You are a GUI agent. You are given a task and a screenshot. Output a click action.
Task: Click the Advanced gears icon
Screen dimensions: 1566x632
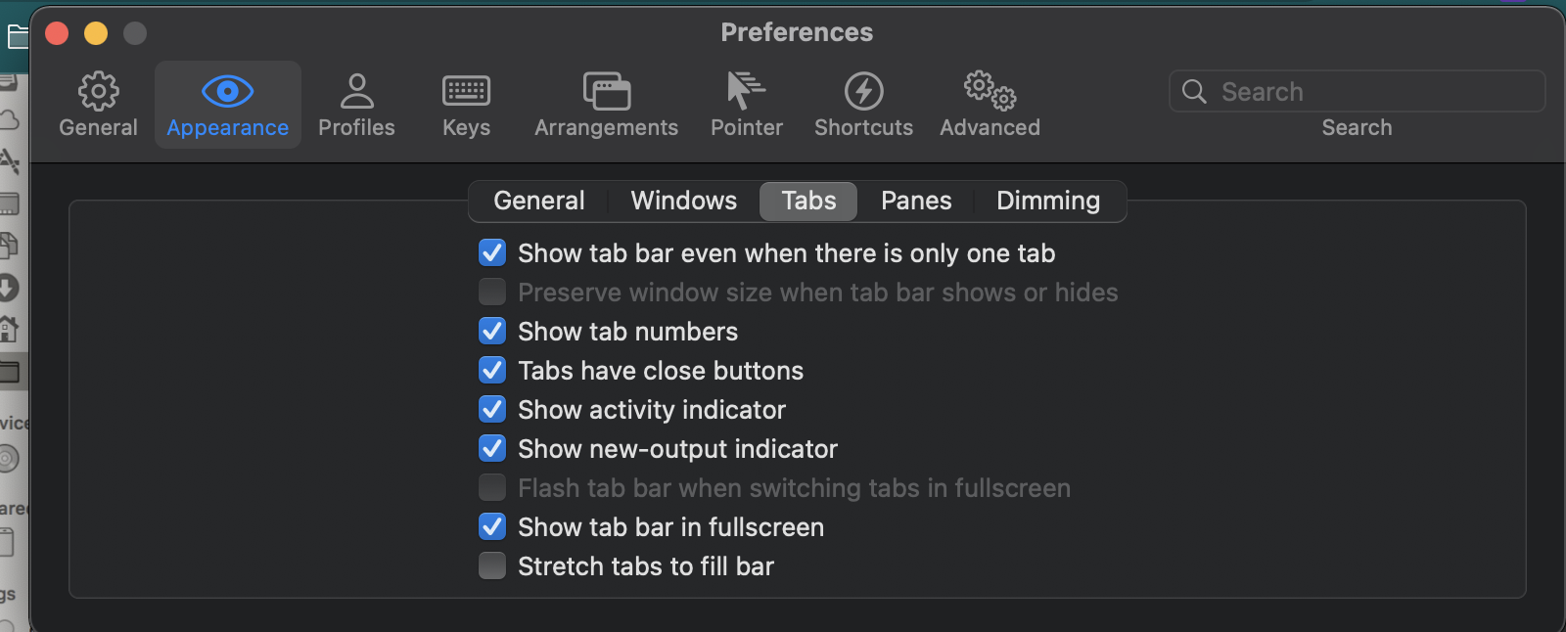pos(989,103)
